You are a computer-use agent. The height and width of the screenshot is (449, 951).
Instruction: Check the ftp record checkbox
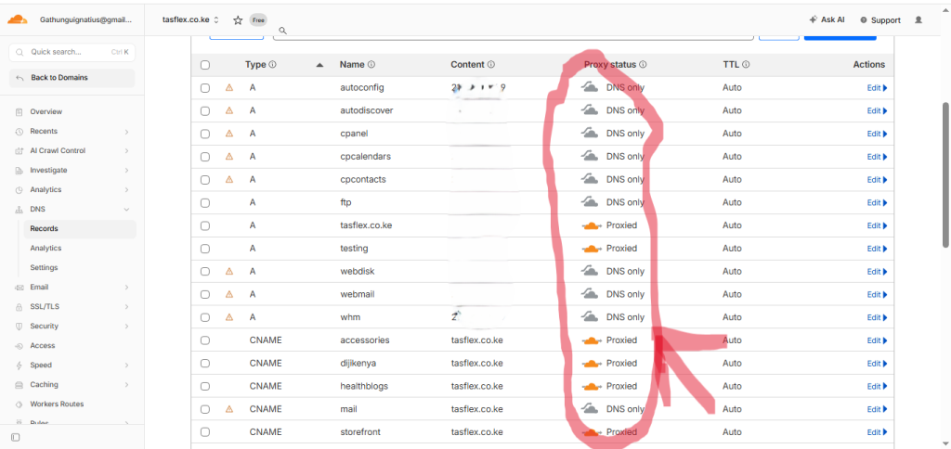(x=205, y=202)
